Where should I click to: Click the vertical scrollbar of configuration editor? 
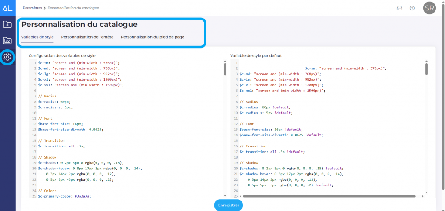point(225,69)
